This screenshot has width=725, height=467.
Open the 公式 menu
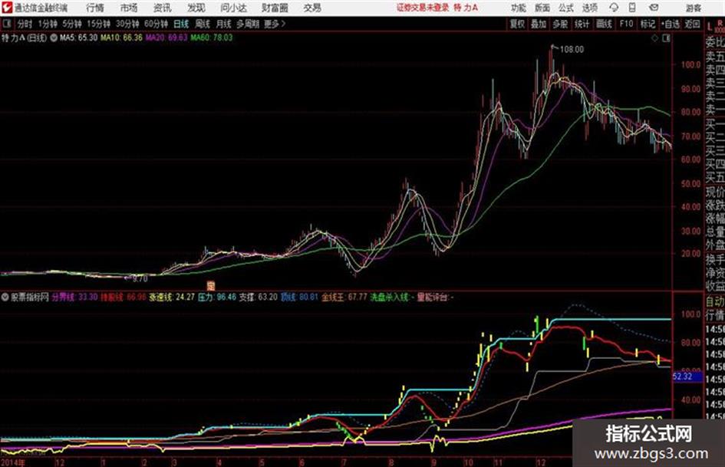pyautogui.click(x=566, y=8)
